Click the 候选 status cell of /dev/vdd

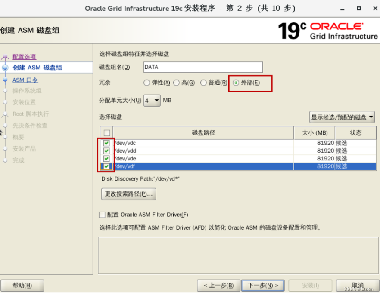pyautogui.click(x=355, y=151)
